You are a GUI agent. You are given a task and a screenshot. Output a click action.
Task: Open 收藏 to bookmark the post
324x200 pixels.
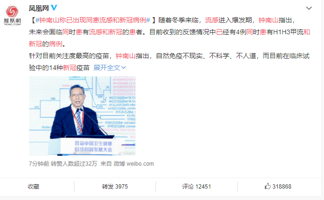(33, 187)
